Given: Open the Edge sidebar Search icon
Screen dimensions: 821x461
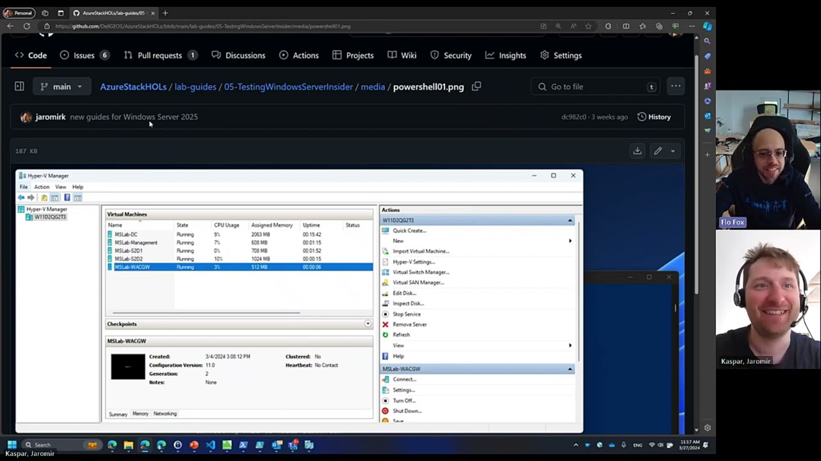Looking at the screenshot, I should pyautogui.click(x=707, y=41).
